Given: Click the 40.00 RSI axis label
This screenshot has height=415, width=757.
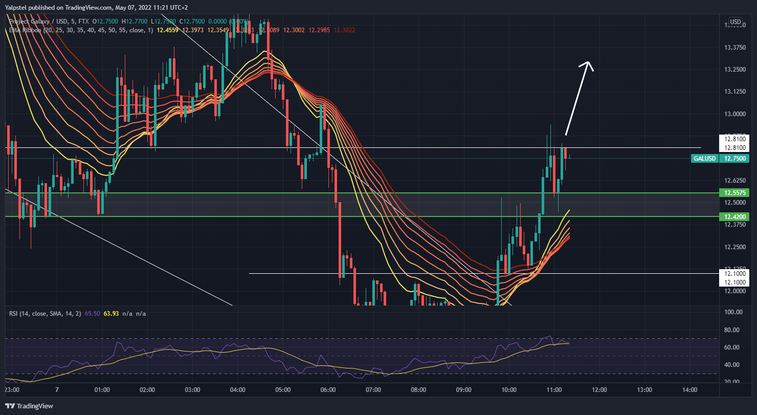Looking at the screenshot, I should click(x=732, y=365).
